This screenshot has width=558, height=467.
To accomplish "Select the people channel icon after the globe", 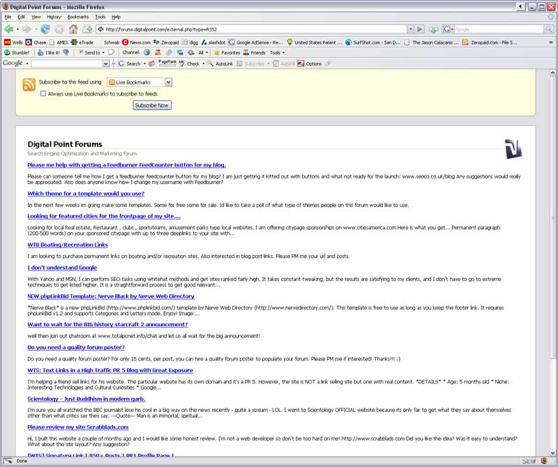I will [x=158, y=53].
